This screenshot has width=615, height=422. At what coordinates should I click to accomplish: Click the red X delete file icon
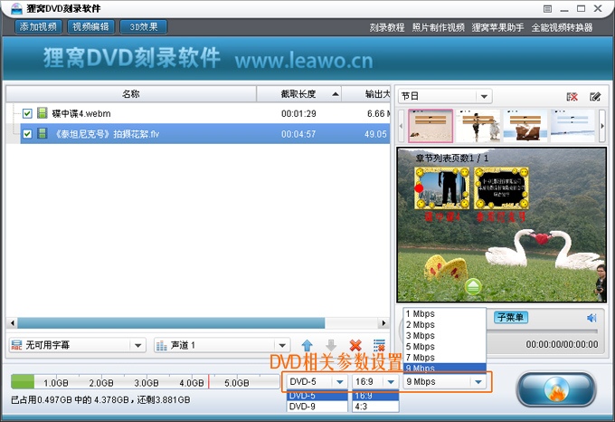click(x=355, y=345)
